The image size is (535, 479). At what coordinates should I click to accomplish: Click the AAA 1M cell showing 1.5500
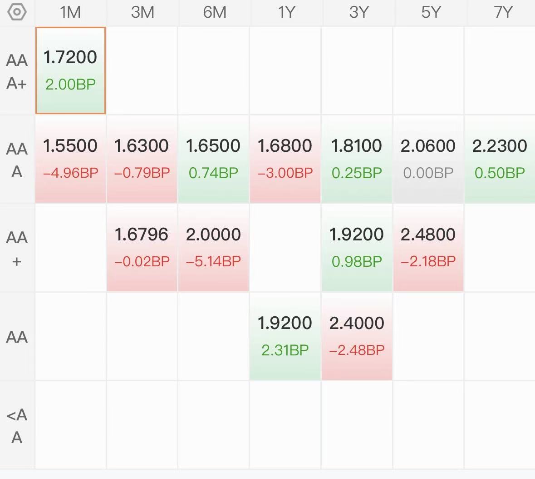(70, 159)
